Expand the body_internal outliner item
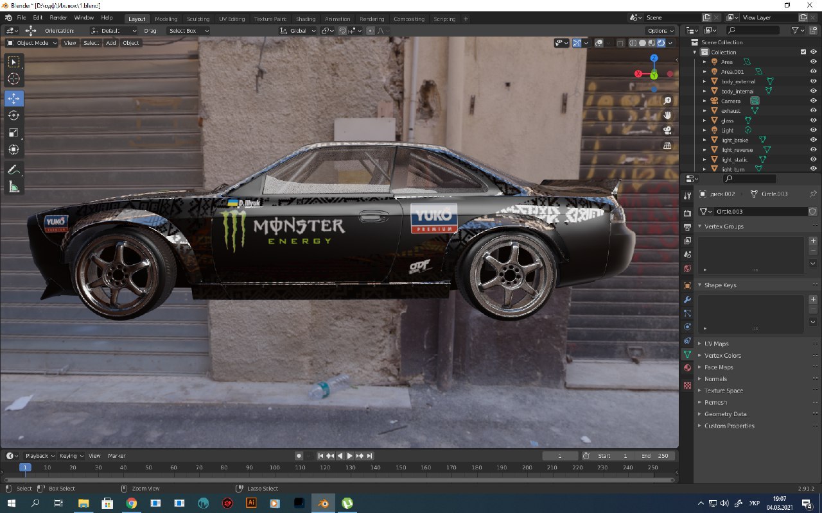Screen dimensions: 822x513 (704, 91)
